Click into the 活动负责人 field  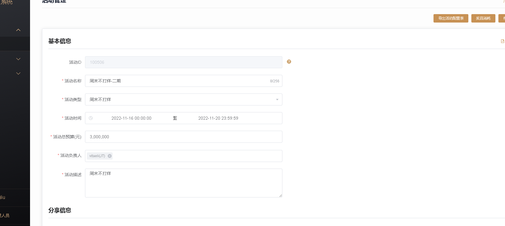(x=184, y=156)
